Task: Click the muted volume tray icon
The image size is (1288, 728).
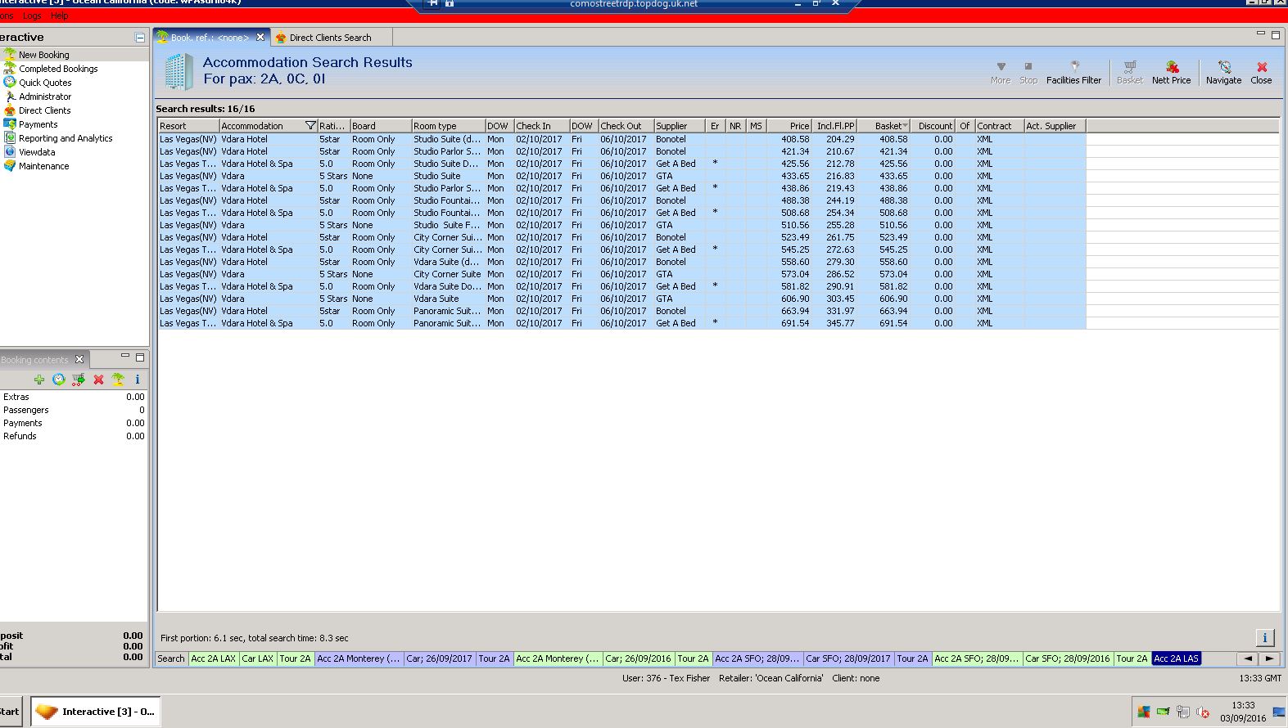Action: point(1202,712)
